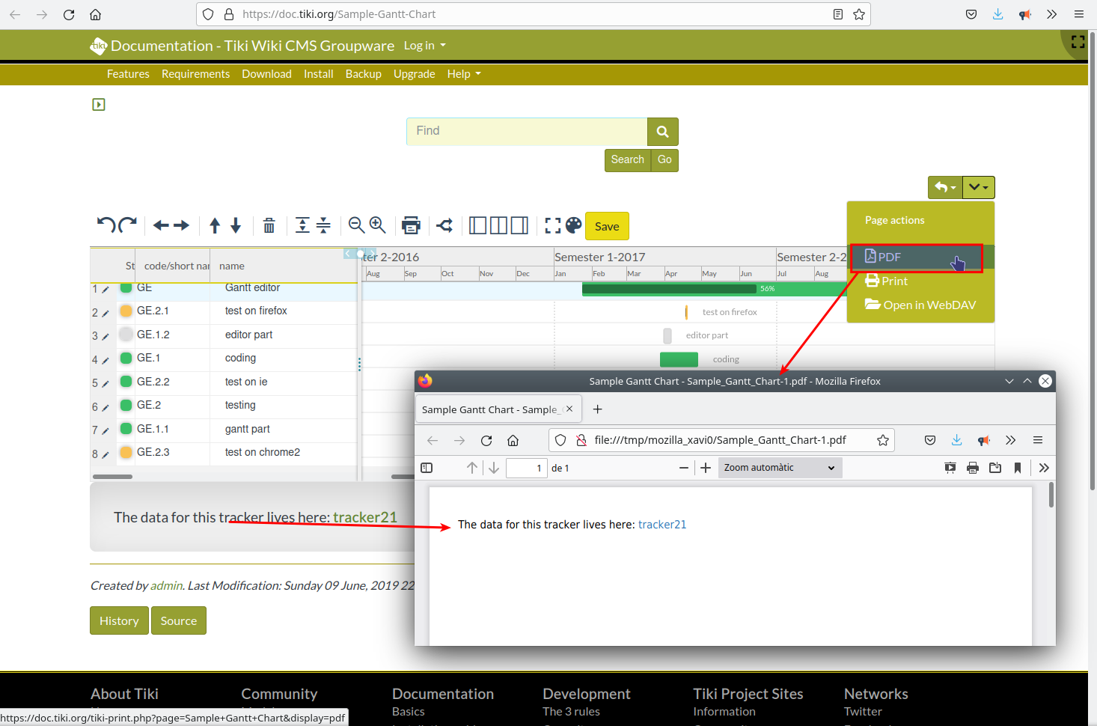
Task: Expand the left side panel toggle
Action: coord(99,105)
